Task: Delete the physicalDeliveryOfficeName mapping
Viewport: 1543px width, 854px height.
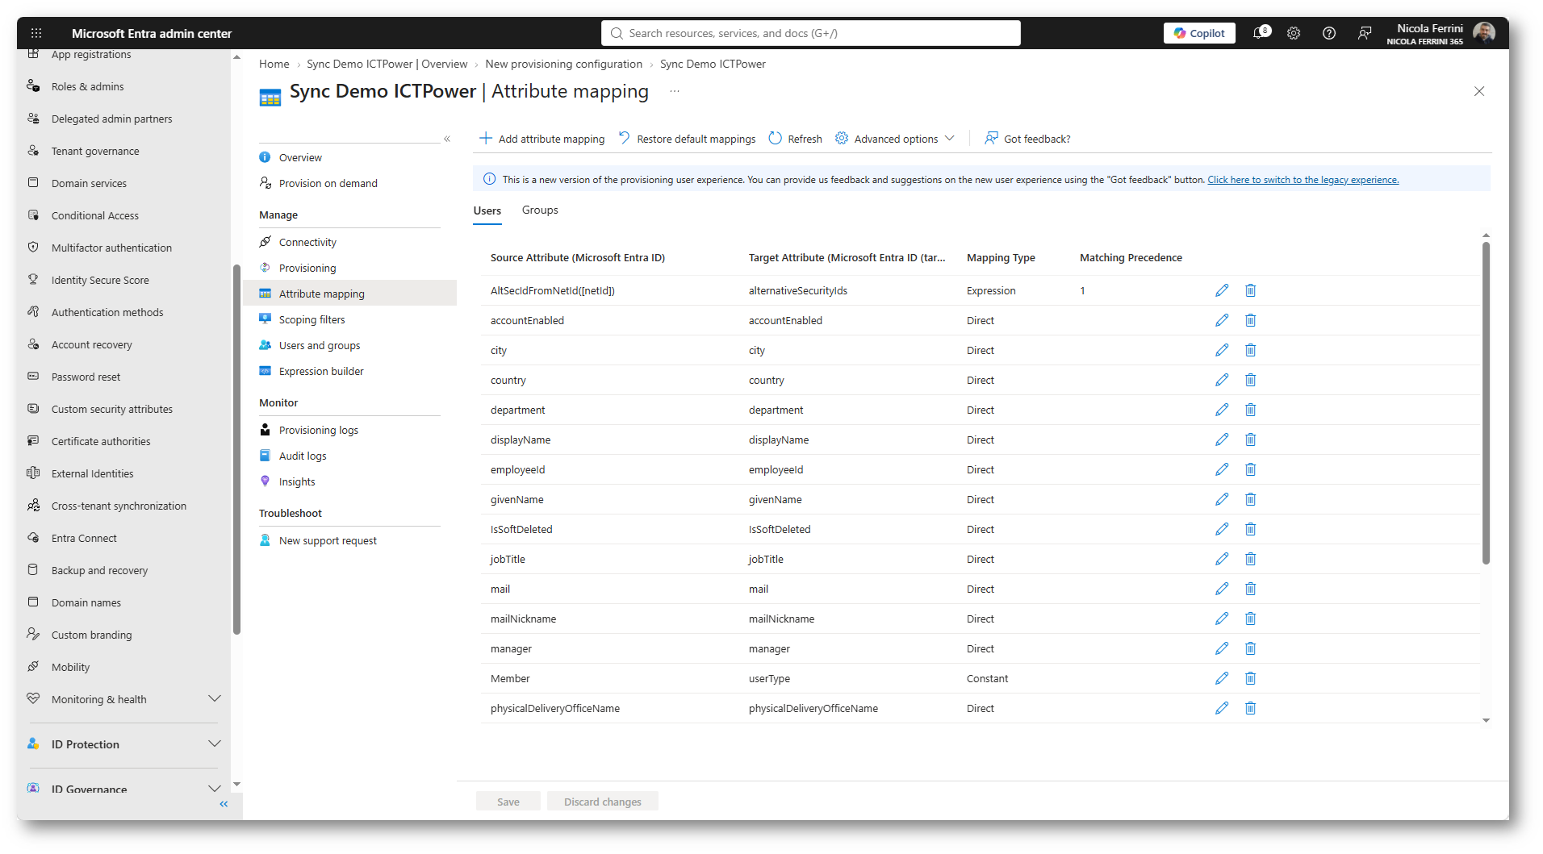Action: [x=1250, y=708]
